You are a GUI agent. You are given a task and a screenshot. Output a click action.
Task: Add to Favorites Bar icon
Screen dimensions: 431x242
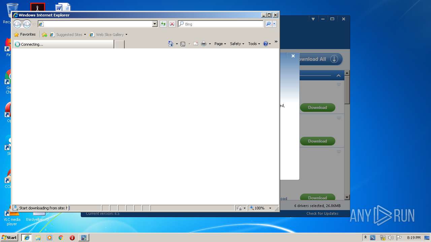44,34
